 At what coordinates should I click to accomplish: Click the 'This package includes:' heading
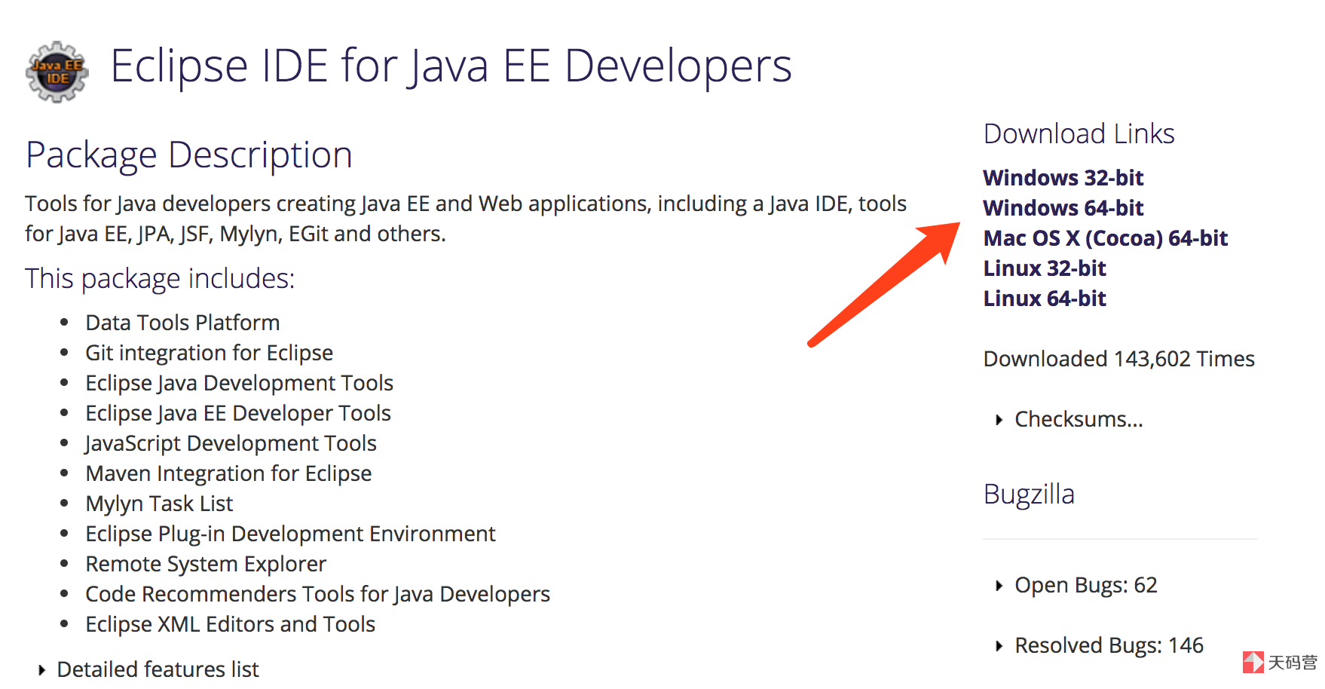point(160,279)
